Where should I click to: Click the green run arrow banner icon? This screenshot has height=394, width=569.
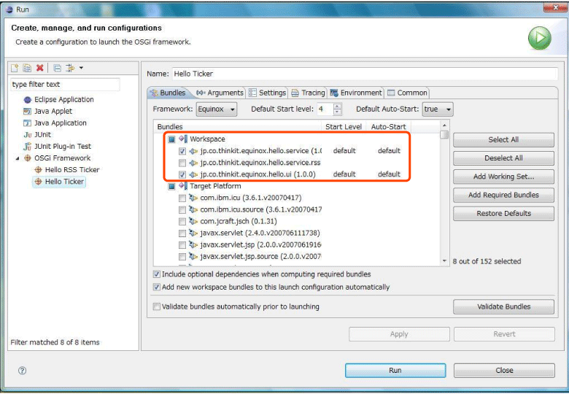click(x=540, y=38)
